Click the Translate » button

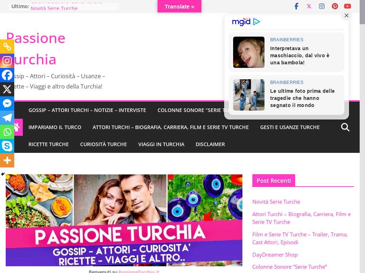click(179, 6)
